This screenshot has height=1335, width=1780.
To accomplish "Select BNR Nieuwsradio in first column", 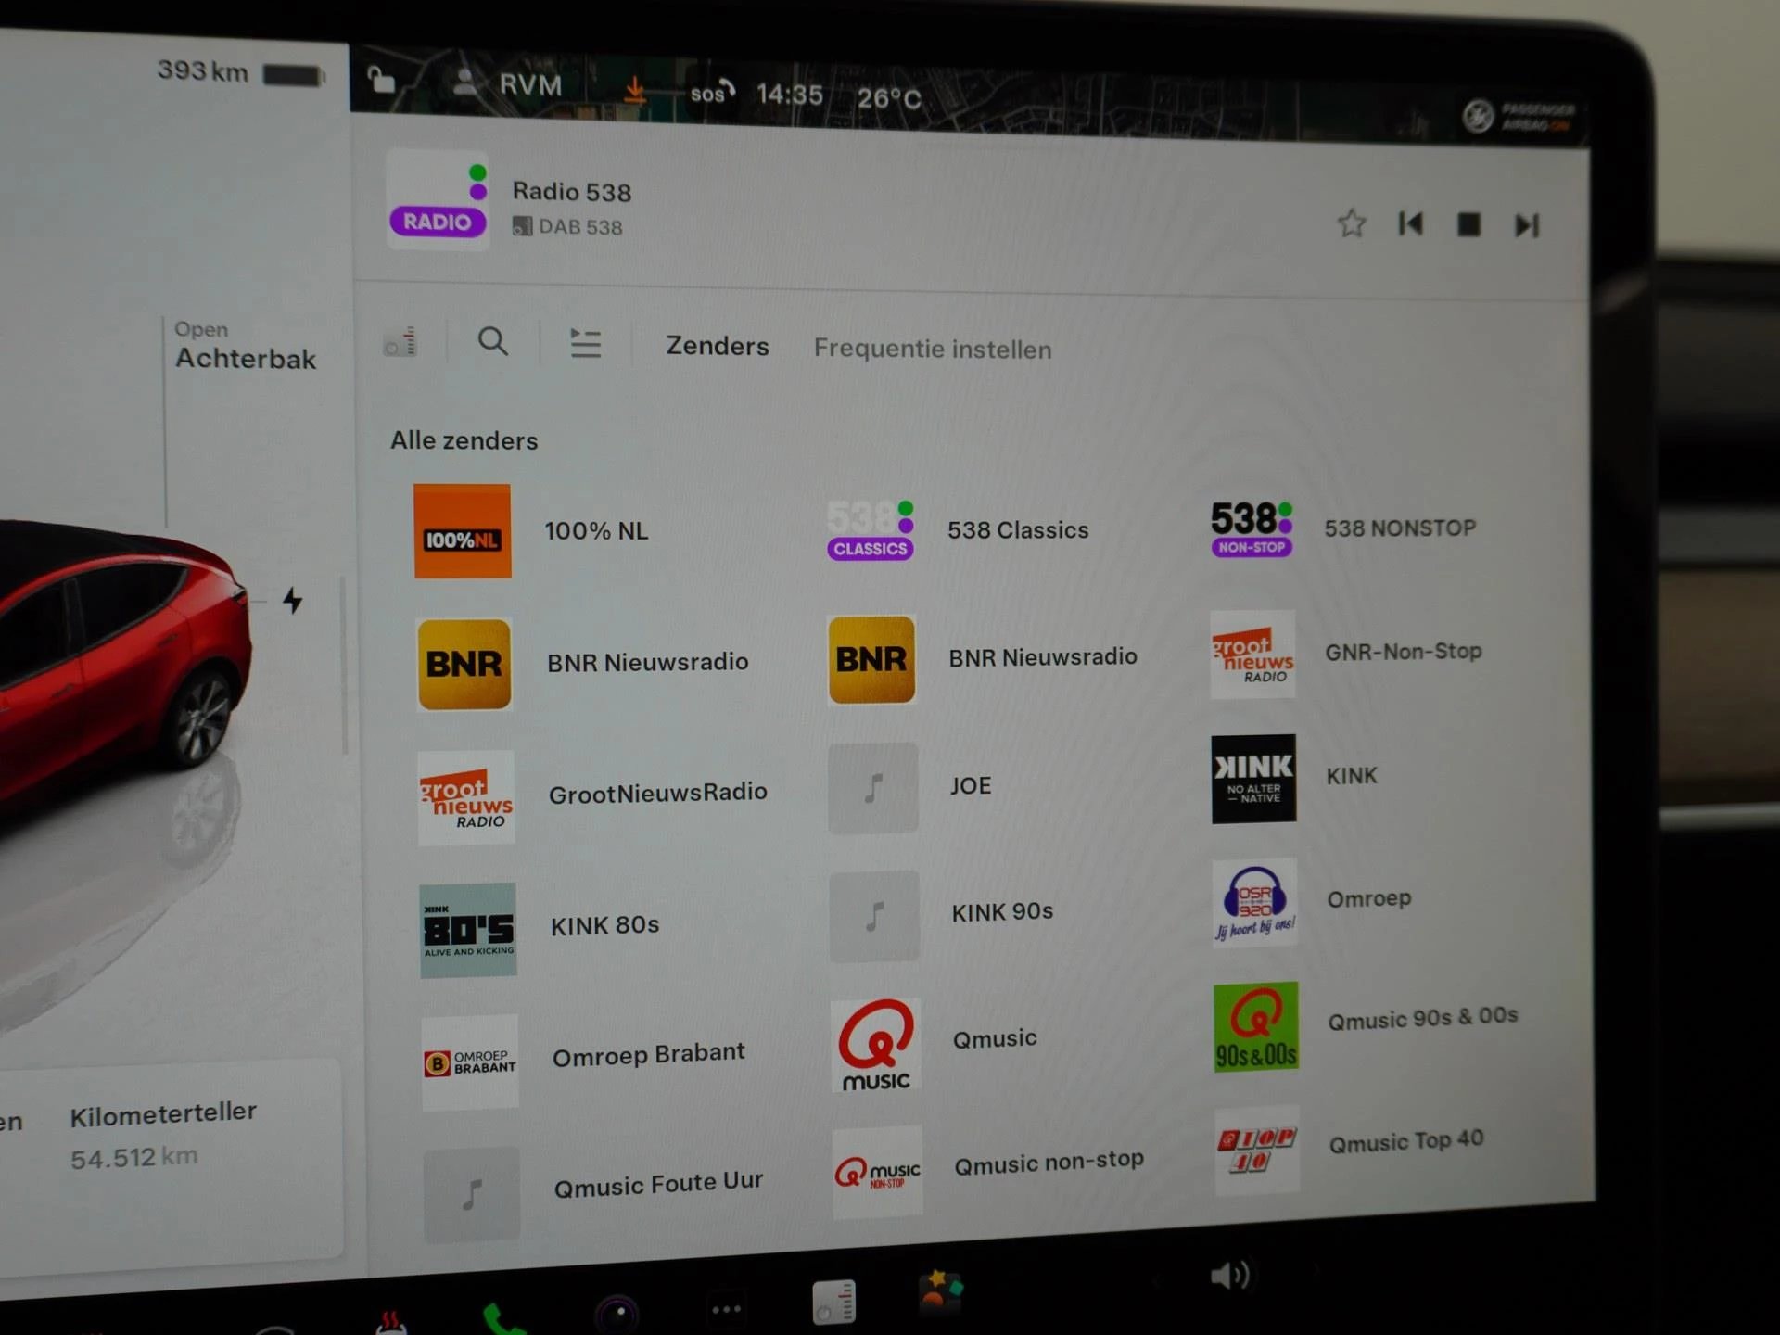I will click(583, 663).
